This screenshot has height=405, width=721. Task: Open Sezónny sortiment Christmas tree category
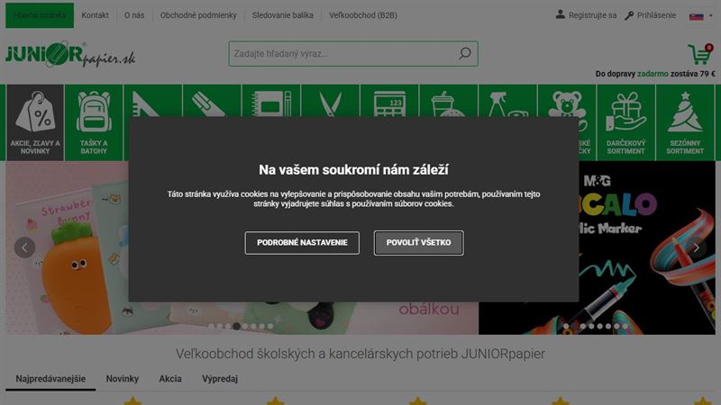tap(685, 122)
